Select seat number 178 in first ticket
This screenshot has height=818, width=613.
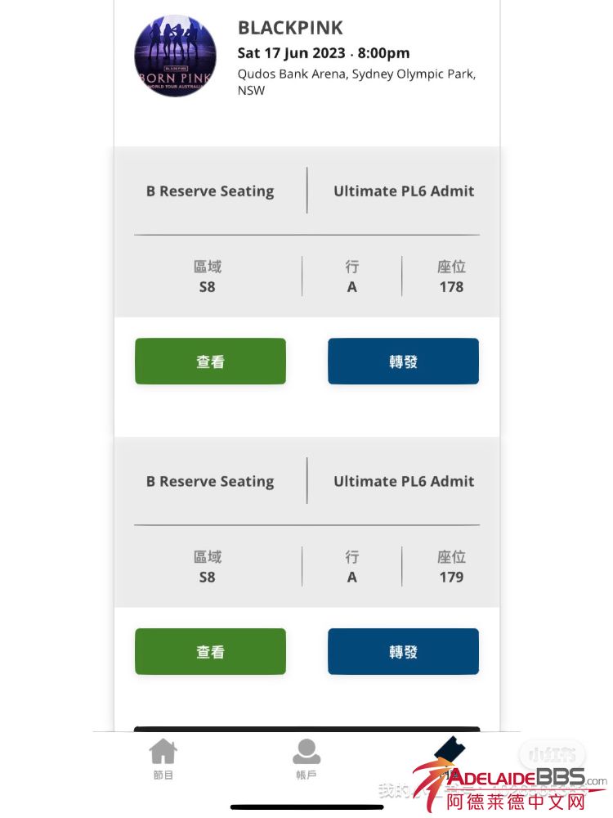point(451,287)
